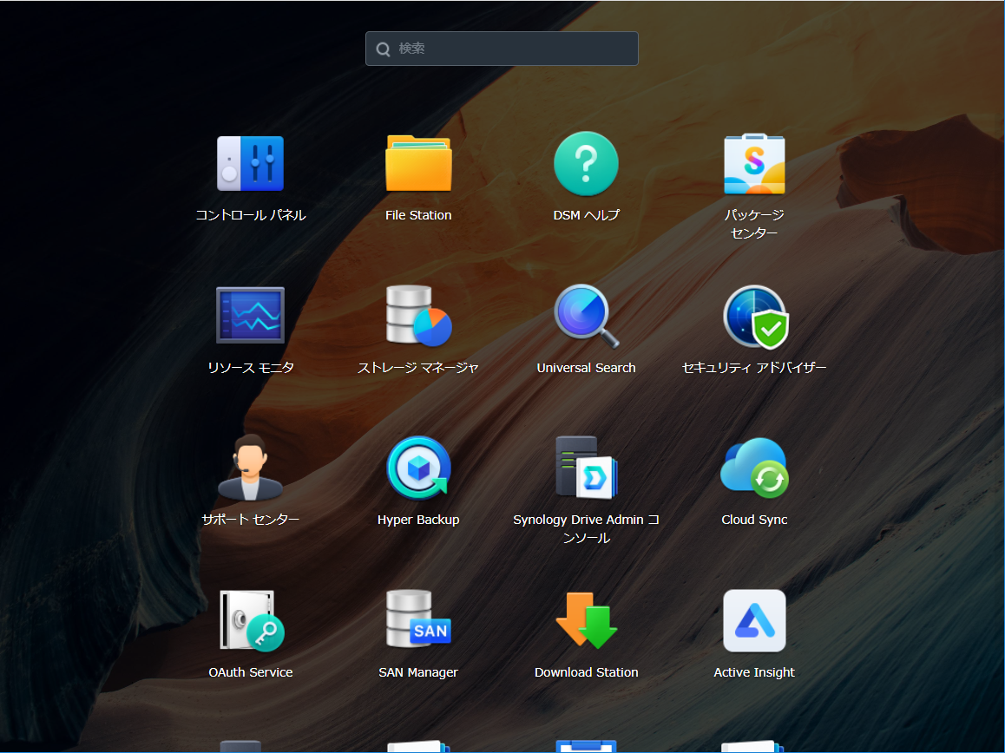
Task: Open サポート センター
Action: click(250, 468)
